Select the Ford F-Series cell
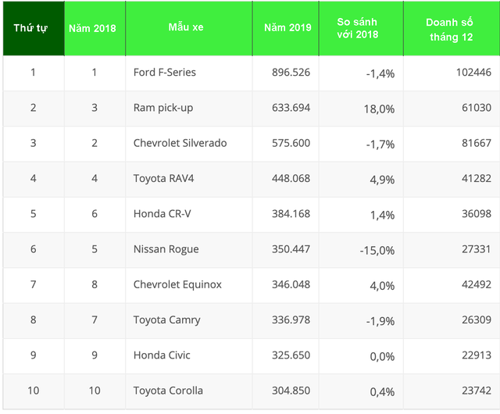The width and height of the screenshot is (500, 414). [x=165, y=73]
